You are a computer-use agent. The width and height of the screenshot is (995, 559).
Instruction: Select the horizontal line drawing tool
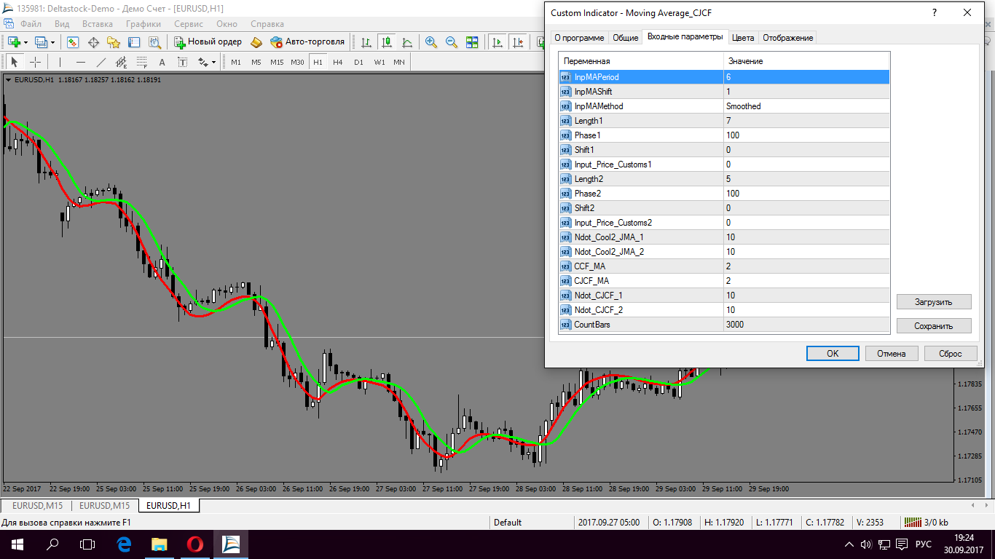[80, 62]
